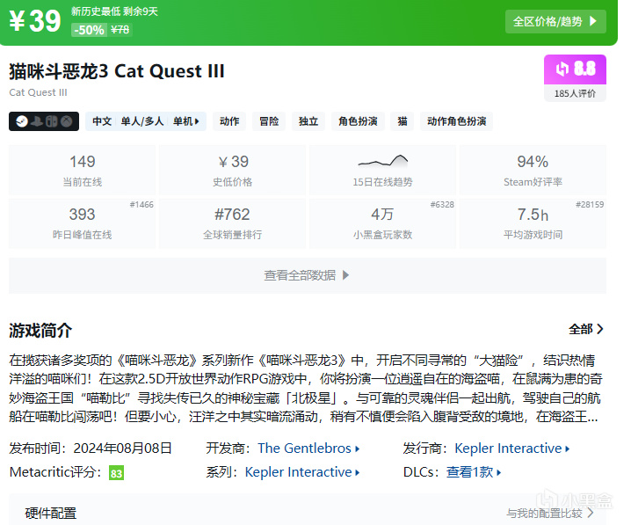Open 与我的配置比较 hardware comparison
This screenshot has height=525, width=631.
point(550,514)
